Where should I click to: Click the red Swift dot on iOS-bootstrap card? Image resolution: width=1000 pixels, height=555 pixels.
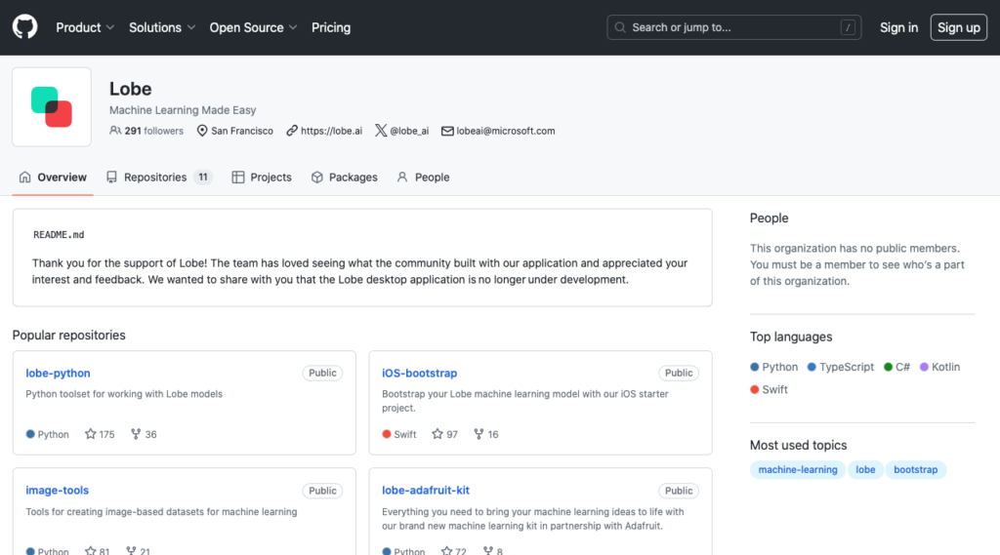(387, 434)
